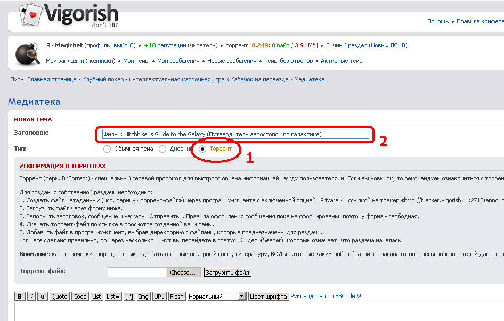Insert a URL BBCode tag
504x321 pixels.
[159, 297]
